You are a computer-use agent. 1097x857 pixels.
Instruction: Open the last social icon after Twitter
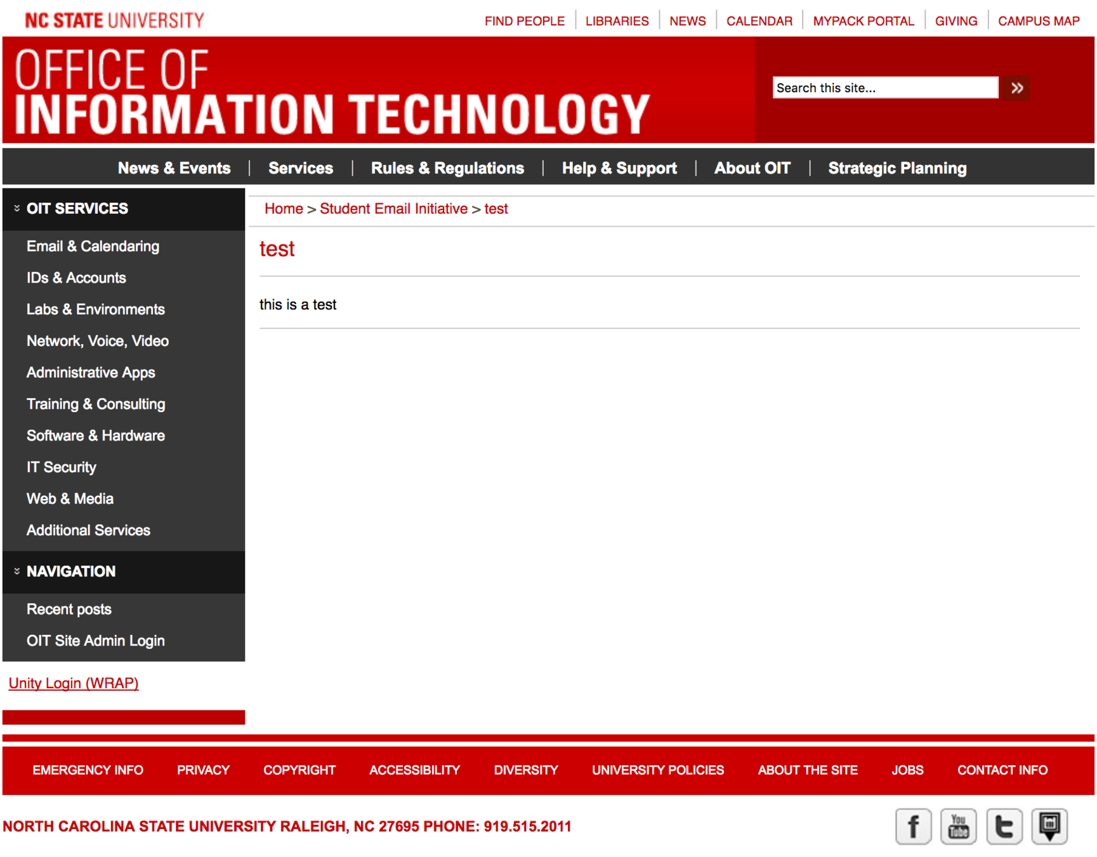coord(1049,826)
